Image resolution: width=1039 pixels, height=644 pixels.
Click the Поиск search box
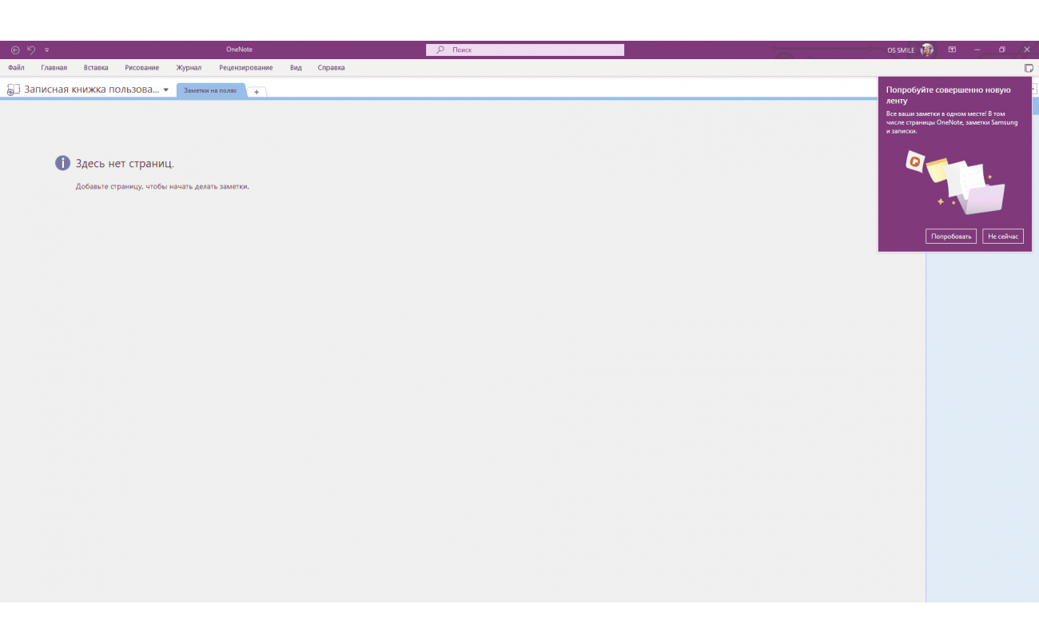click(x=524, y=50)
